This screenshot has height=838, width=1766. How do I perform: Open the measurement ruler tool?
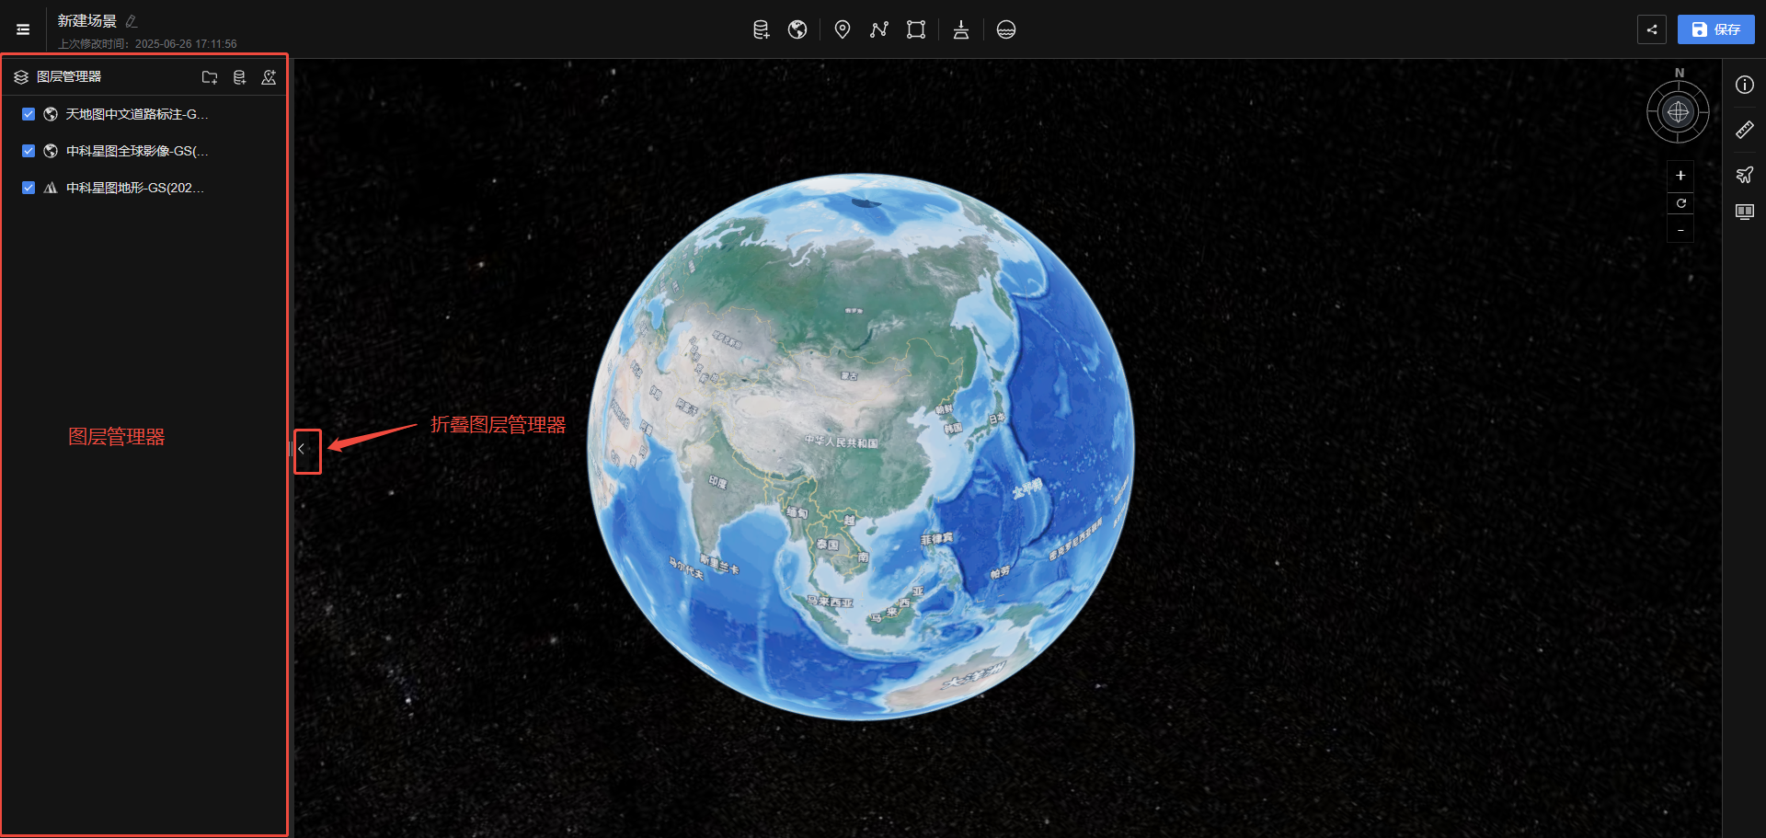coord(1744,130)
